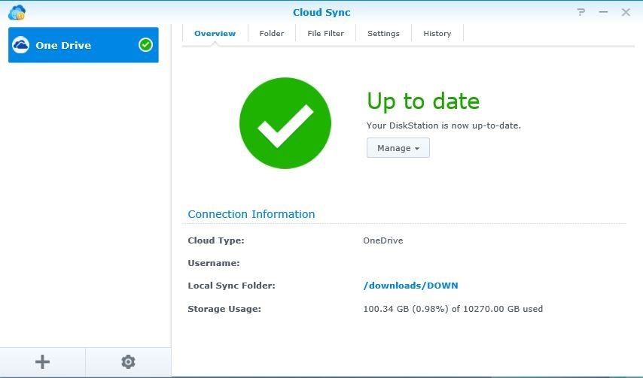This screenshot has height=378, width=643.
Task: Open global settings via the gear icon
Action: pyautogui.click(x=128, y=362)
